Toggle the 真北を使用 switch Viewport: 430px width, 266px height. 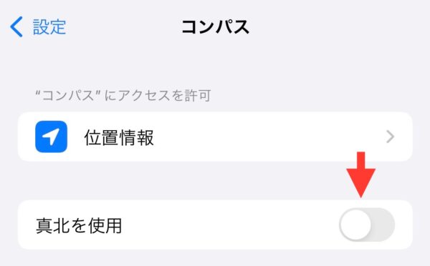[367, 225]
